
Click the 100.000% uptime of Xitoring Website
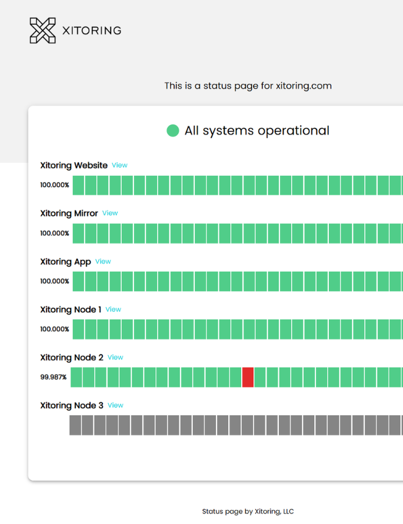click(55, 185)
